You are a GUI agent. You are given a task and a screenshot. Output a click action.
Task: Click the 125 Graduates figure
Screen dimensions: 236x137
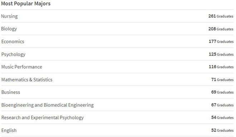221,54
